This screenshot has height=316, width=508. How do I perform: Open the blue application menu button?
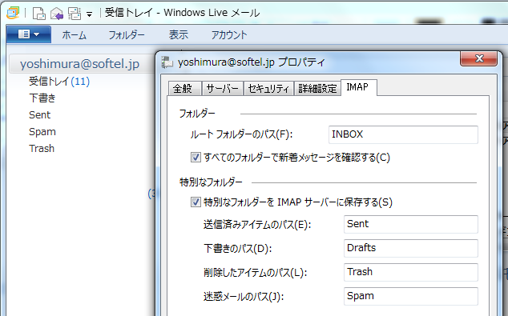29,34
